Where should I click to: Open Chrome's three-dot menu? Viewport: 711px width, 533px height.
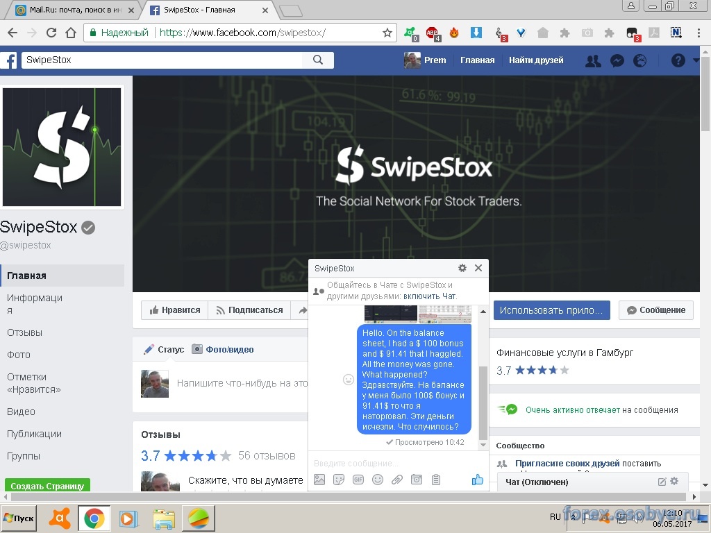coord(699,33)
